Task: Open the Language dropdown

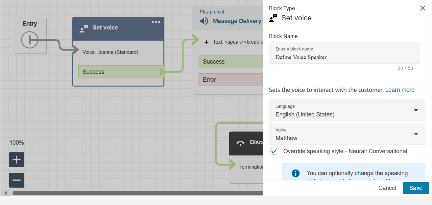Action: coord(347,111)
